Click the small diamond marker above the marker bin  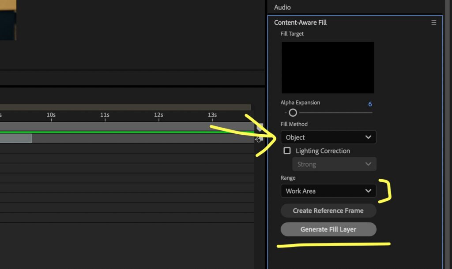(x=260, y=127)
